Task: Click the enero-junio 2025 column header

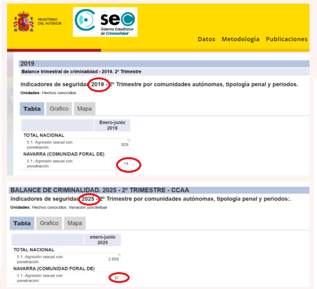Action: (x=102, y=240)
